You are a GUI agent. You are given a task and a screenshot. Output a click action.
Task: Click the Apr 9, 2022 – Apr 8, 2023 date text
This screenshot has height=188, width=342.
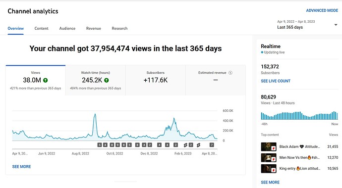(296, 22)
